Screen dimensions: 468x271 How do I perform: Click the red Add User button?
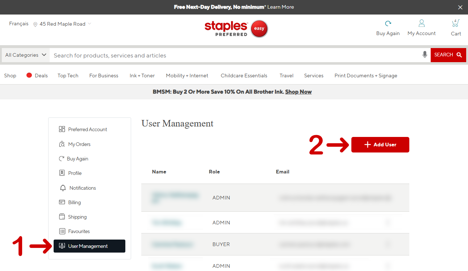(x=380, y=145)
